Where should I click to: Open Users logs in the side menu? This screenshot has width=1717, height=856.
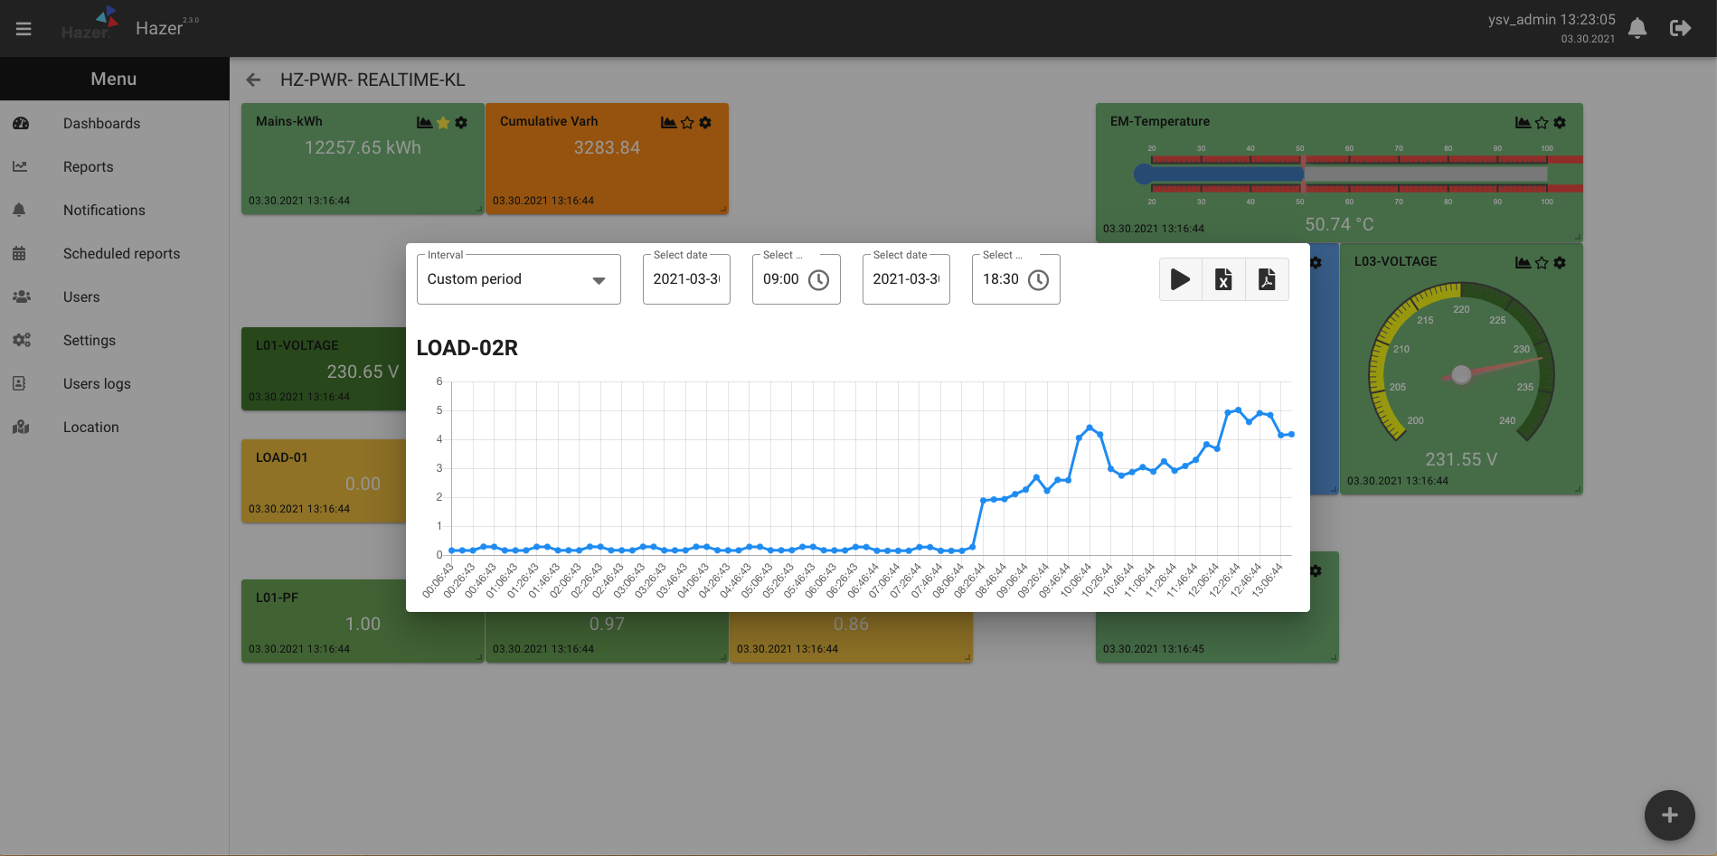point(114,384)
